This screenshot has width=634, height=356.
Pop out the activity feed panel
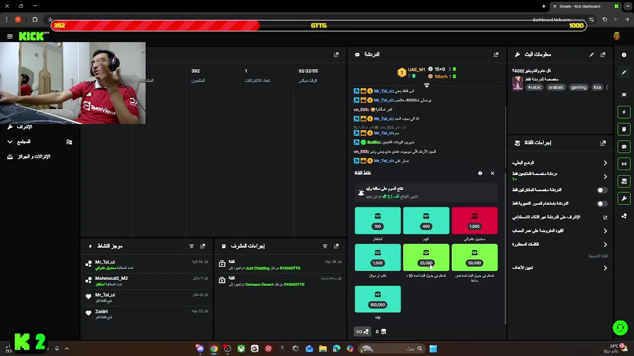tap(203, 246)
